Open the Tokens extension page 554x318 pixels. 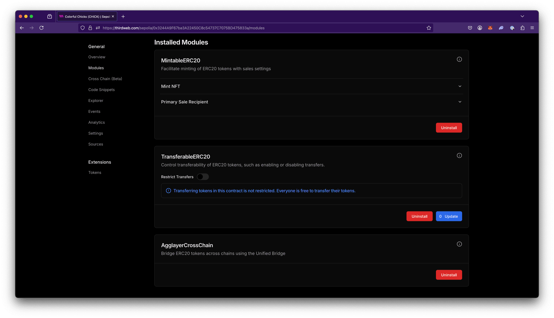[x=95, y=172]
